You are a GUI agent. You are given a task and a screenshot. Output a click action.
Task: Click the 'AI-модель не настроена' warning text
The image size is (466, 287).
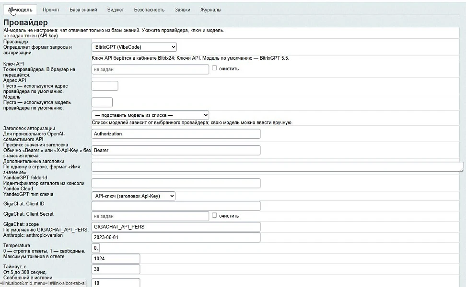114,30
